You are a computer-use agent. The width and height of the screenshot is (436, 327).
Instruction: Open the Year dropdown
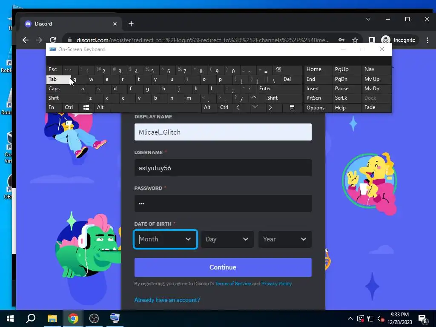[x=285, y=239]
